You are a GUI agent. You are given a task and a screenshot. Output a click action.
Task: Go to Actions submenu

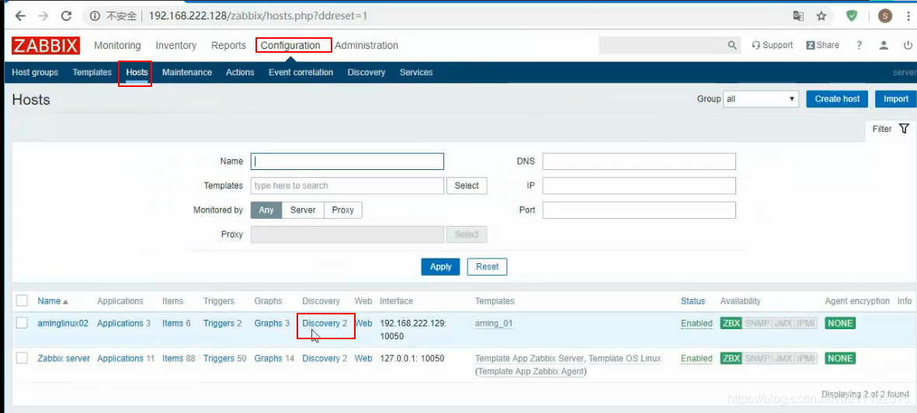[x=241, y=72]
